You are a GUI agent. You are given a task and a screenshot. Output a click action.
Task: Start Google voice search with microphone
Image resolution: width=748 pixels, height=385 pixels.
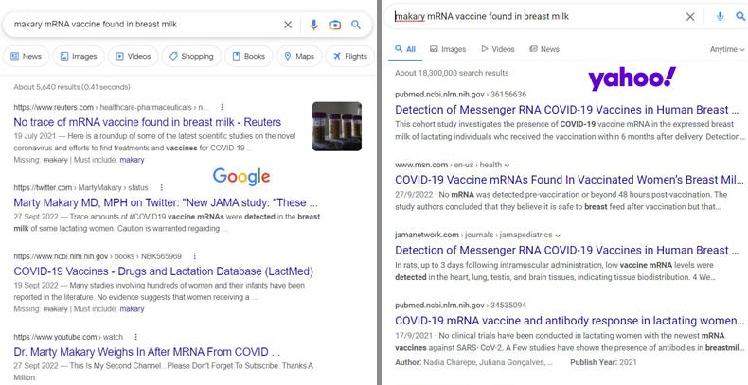pyautogui.click(x=313, y=25)
